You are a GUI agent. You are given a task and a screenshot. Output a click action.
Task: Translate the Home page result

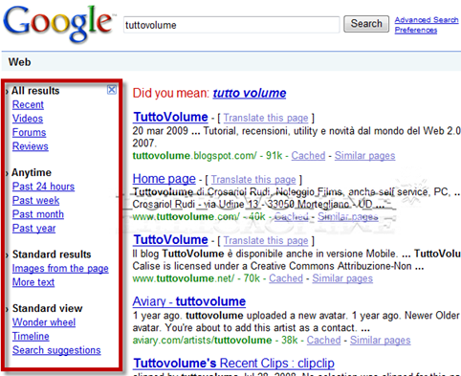click(x=253, y=180)
